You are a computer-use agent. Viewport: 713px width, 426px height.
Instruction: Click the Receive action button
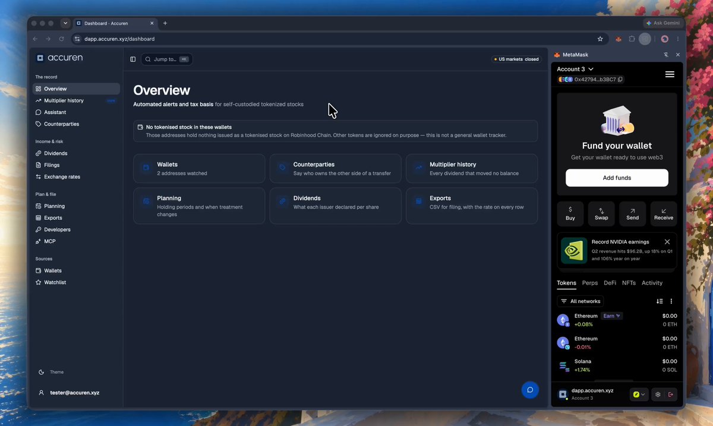click(x=664, y=213)
